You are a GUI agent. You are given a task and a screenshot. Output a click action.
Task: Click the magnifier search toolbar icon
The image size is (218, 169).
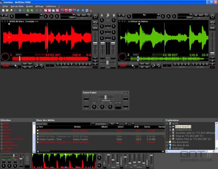pos(11,10)
